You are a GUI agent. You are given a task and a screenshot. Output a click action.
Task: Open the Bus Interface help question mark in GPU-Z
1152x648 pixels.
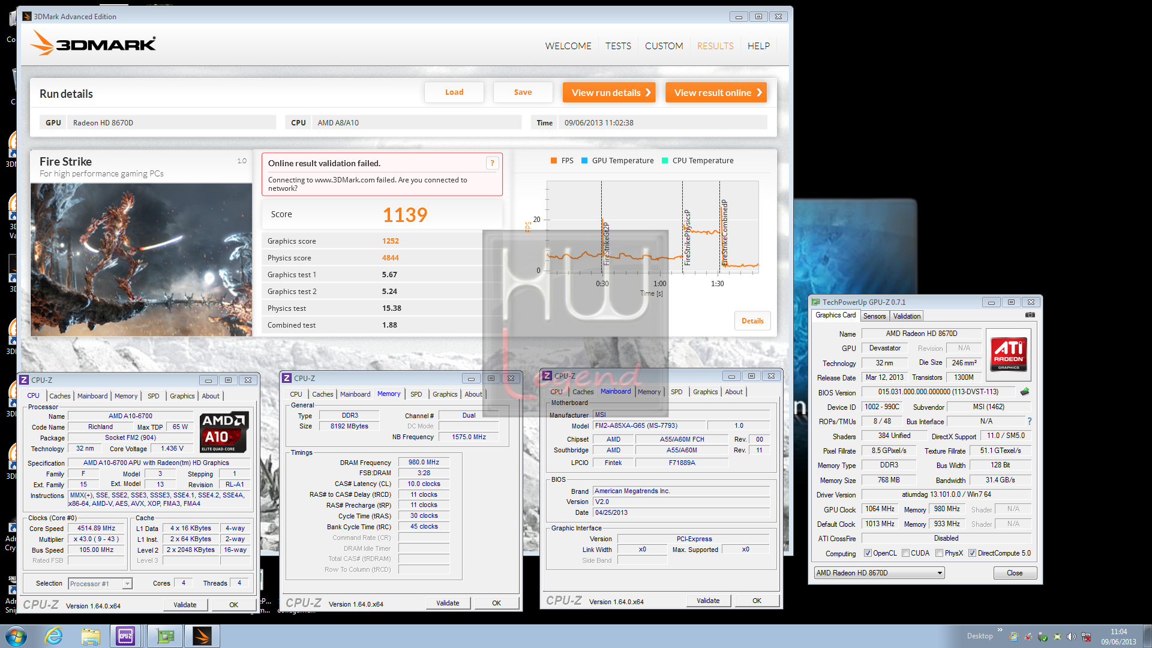click(1030, 421)
